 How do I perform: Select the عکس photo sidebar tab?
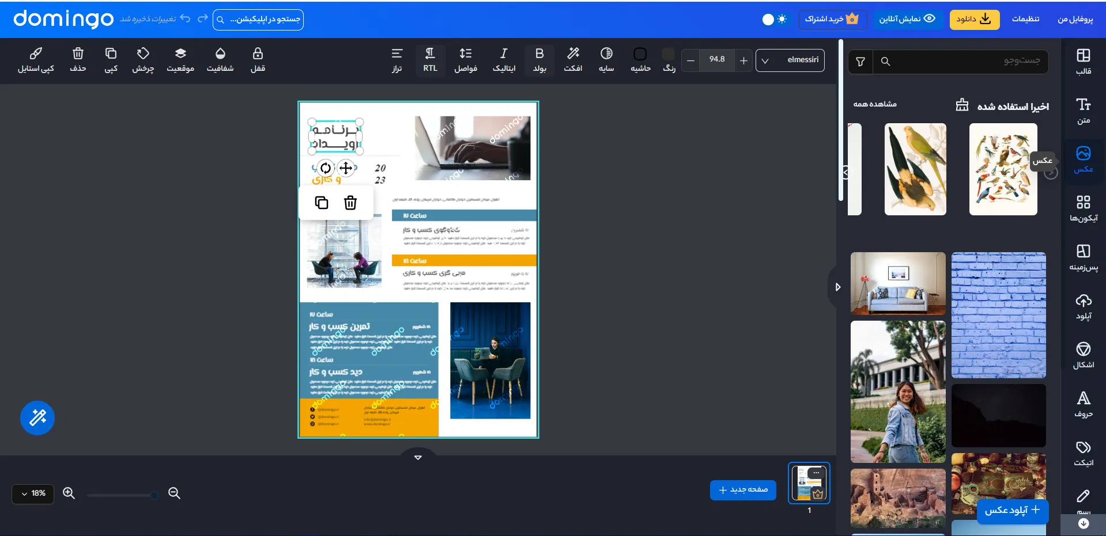1083,160
